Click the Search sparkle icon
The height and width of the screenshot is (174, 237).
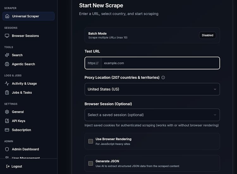pyautogui.click(x=7, y=55)
